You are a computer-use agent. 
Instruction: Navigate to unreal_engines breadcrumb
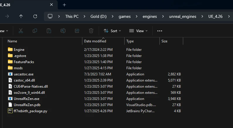coord(183,16)
